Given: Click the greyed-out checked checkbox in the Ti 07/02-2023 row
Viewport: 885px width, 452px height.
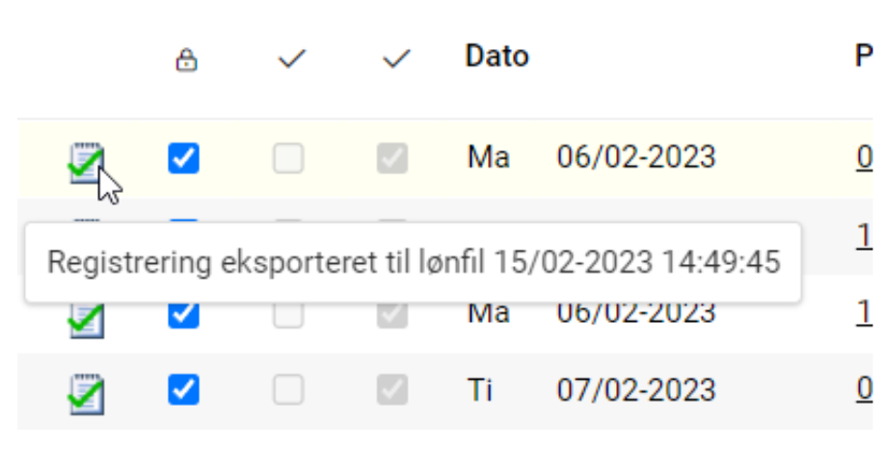Looking at the screenshot, I should pos(392,389).
